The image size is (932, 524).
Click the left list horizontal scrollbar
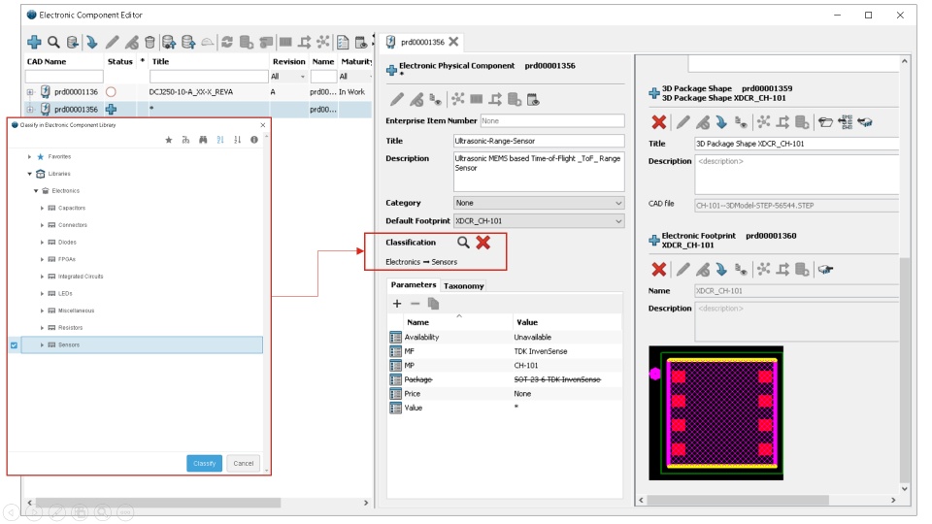157,503
